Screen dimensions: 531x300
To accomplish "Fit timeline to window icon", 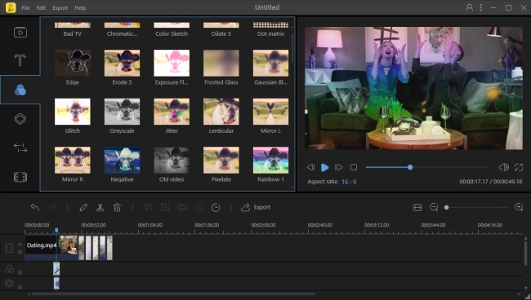I will 417,207.
